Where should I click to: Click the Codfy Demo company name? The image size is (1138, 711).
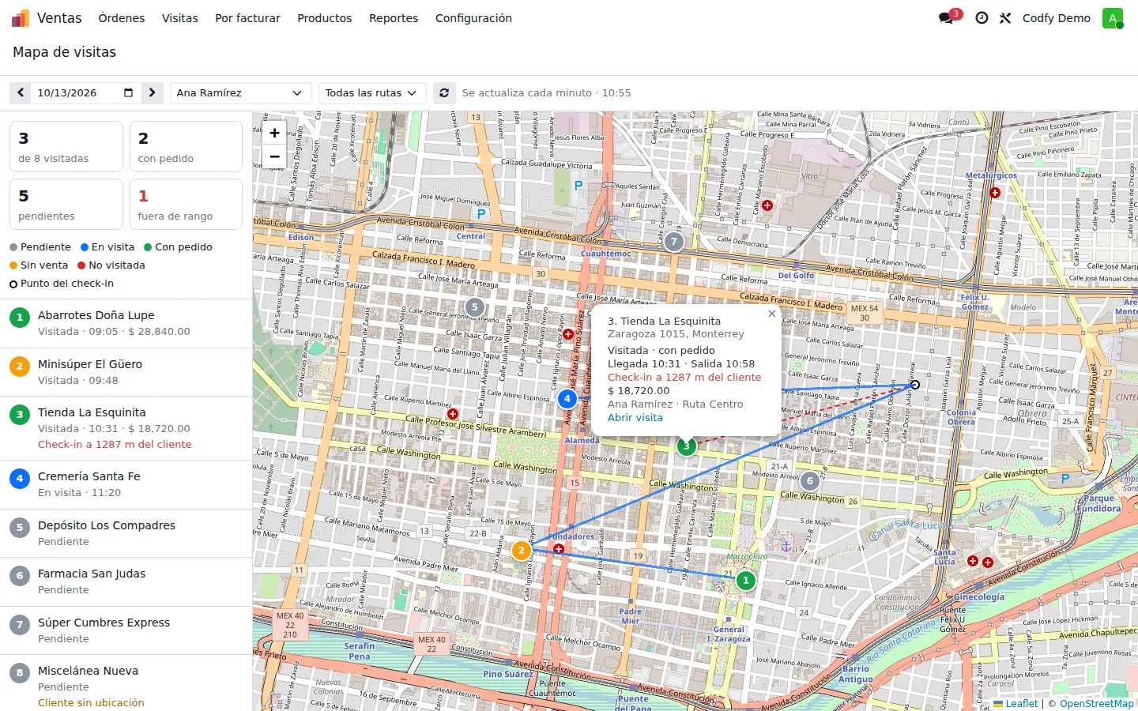[x=1056, y=17]
